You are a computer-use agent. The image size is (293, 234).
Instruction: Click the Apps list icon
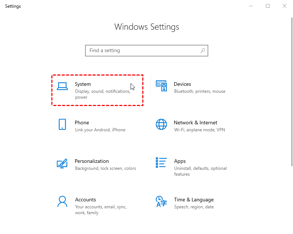[x=161, y=162]
